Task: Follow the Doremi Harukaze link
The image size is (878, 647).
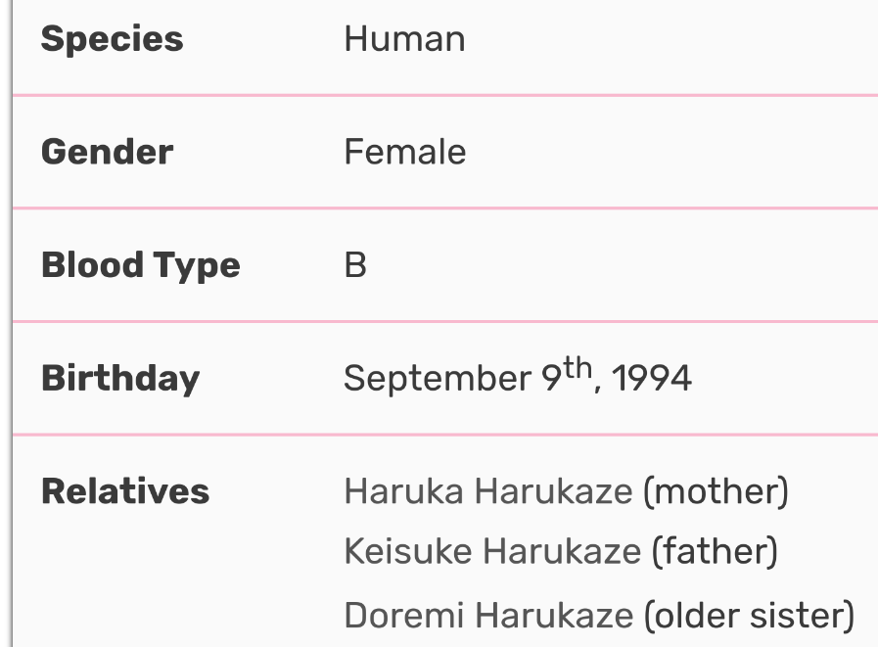Action: point(488,616)
